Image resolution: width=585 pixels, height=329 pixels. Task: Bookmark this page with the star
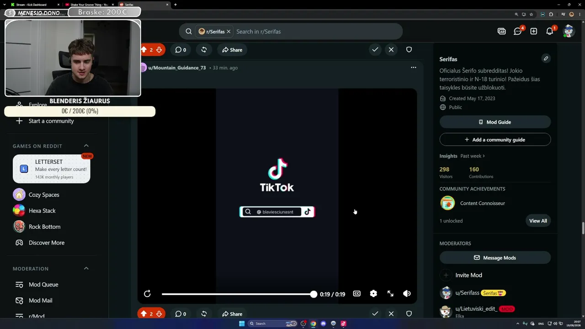532,15
